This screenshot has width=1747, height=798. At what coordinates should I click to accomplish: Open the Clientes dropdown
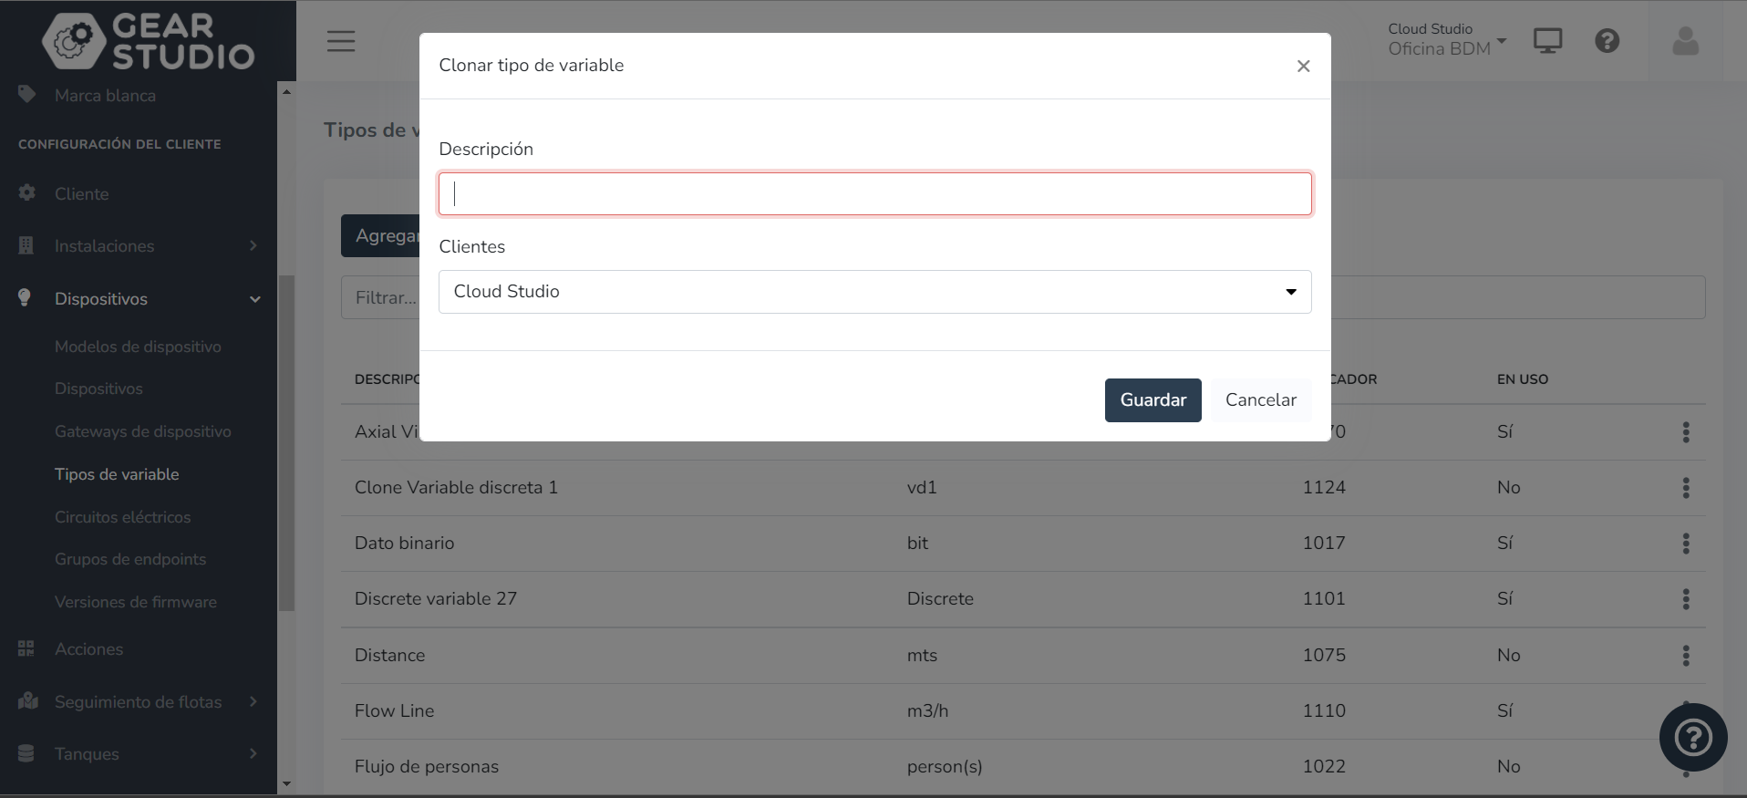pyautogui.click(x=874, y=292)
